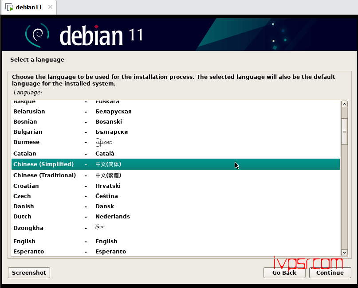Click the Go Back button
The width and height of the screenshot is (358, 288).
(x=284, y=273)
